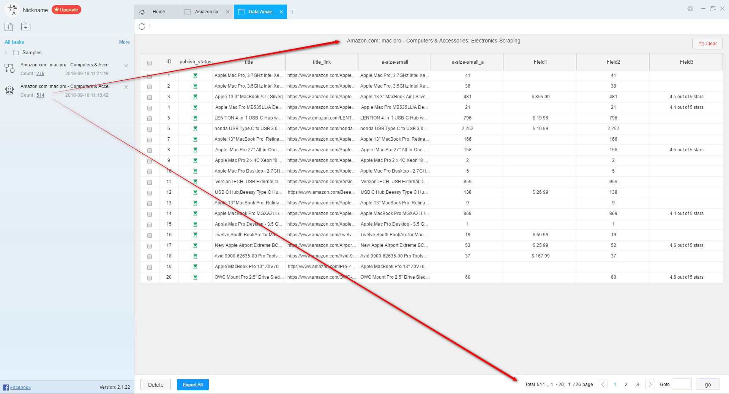Go to the next page arrow

650,384
